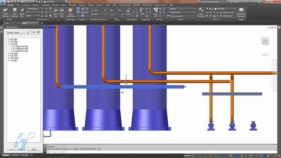This screenshot has height=158, width=281.
Task: Click the upper compass toggle icon in Compass panel
Action: click(78, 9)
